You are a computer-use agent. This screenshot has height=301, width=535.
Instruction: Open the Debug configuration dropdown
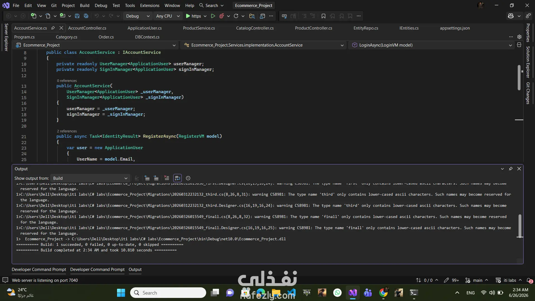138,16
